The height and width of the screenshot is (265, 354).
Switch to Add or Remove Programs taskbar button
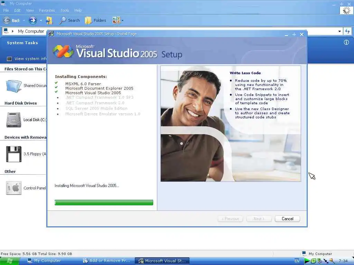coord(106,261)
